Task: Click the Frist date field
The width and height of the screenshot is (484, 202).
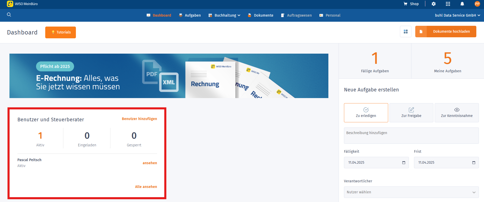Action: [446, 163]
